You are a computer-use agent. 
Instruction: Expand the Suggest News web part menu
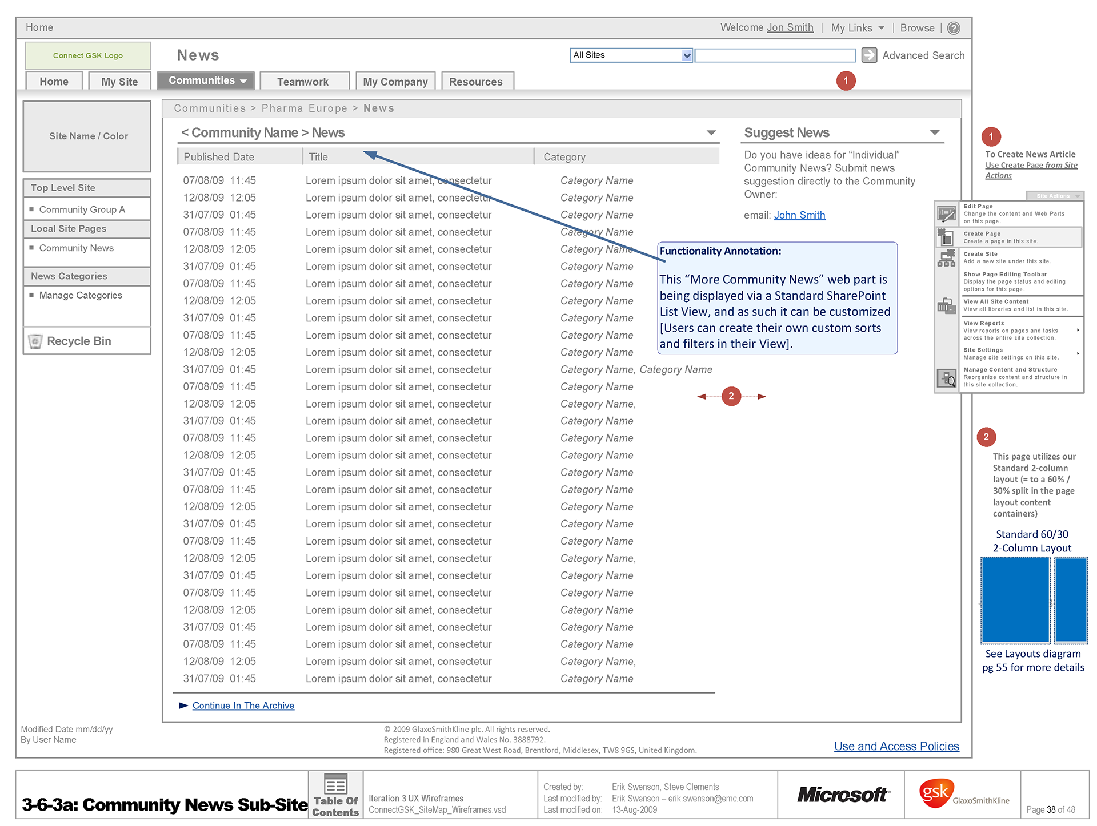(935, 132)
